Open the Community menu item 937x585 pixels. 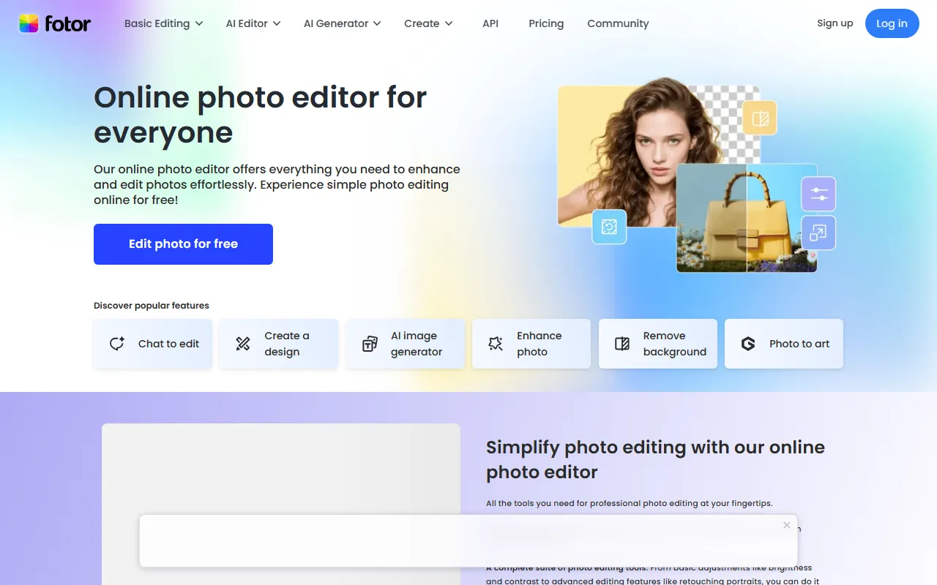pos(618,23)
